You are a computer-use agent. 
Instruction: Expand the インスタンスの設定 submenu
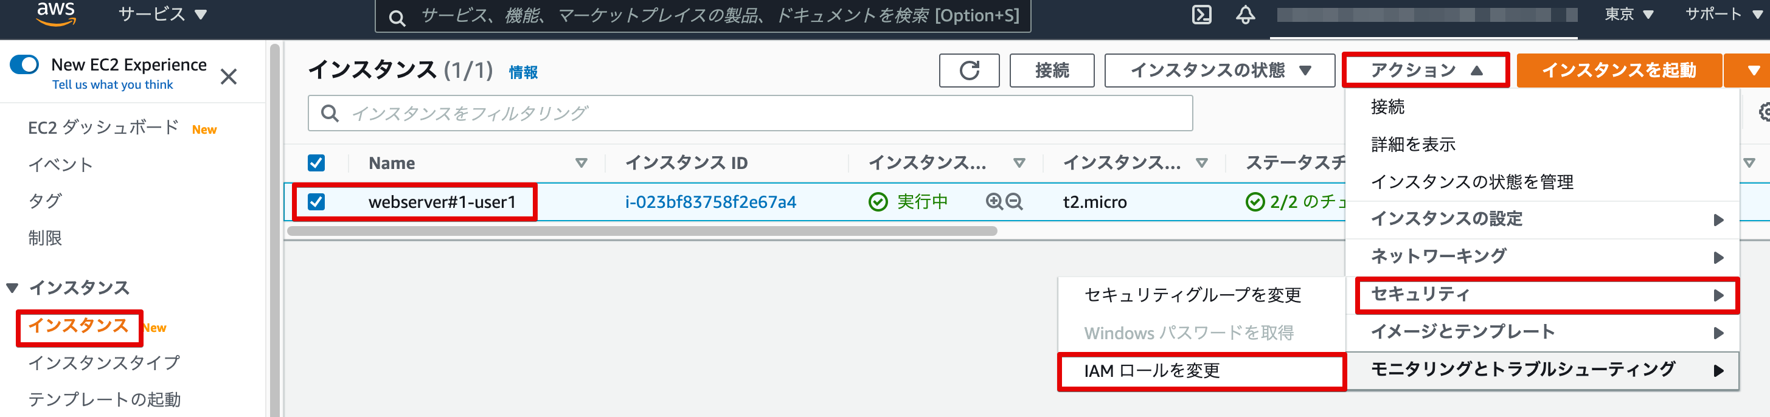[1543, 219]
